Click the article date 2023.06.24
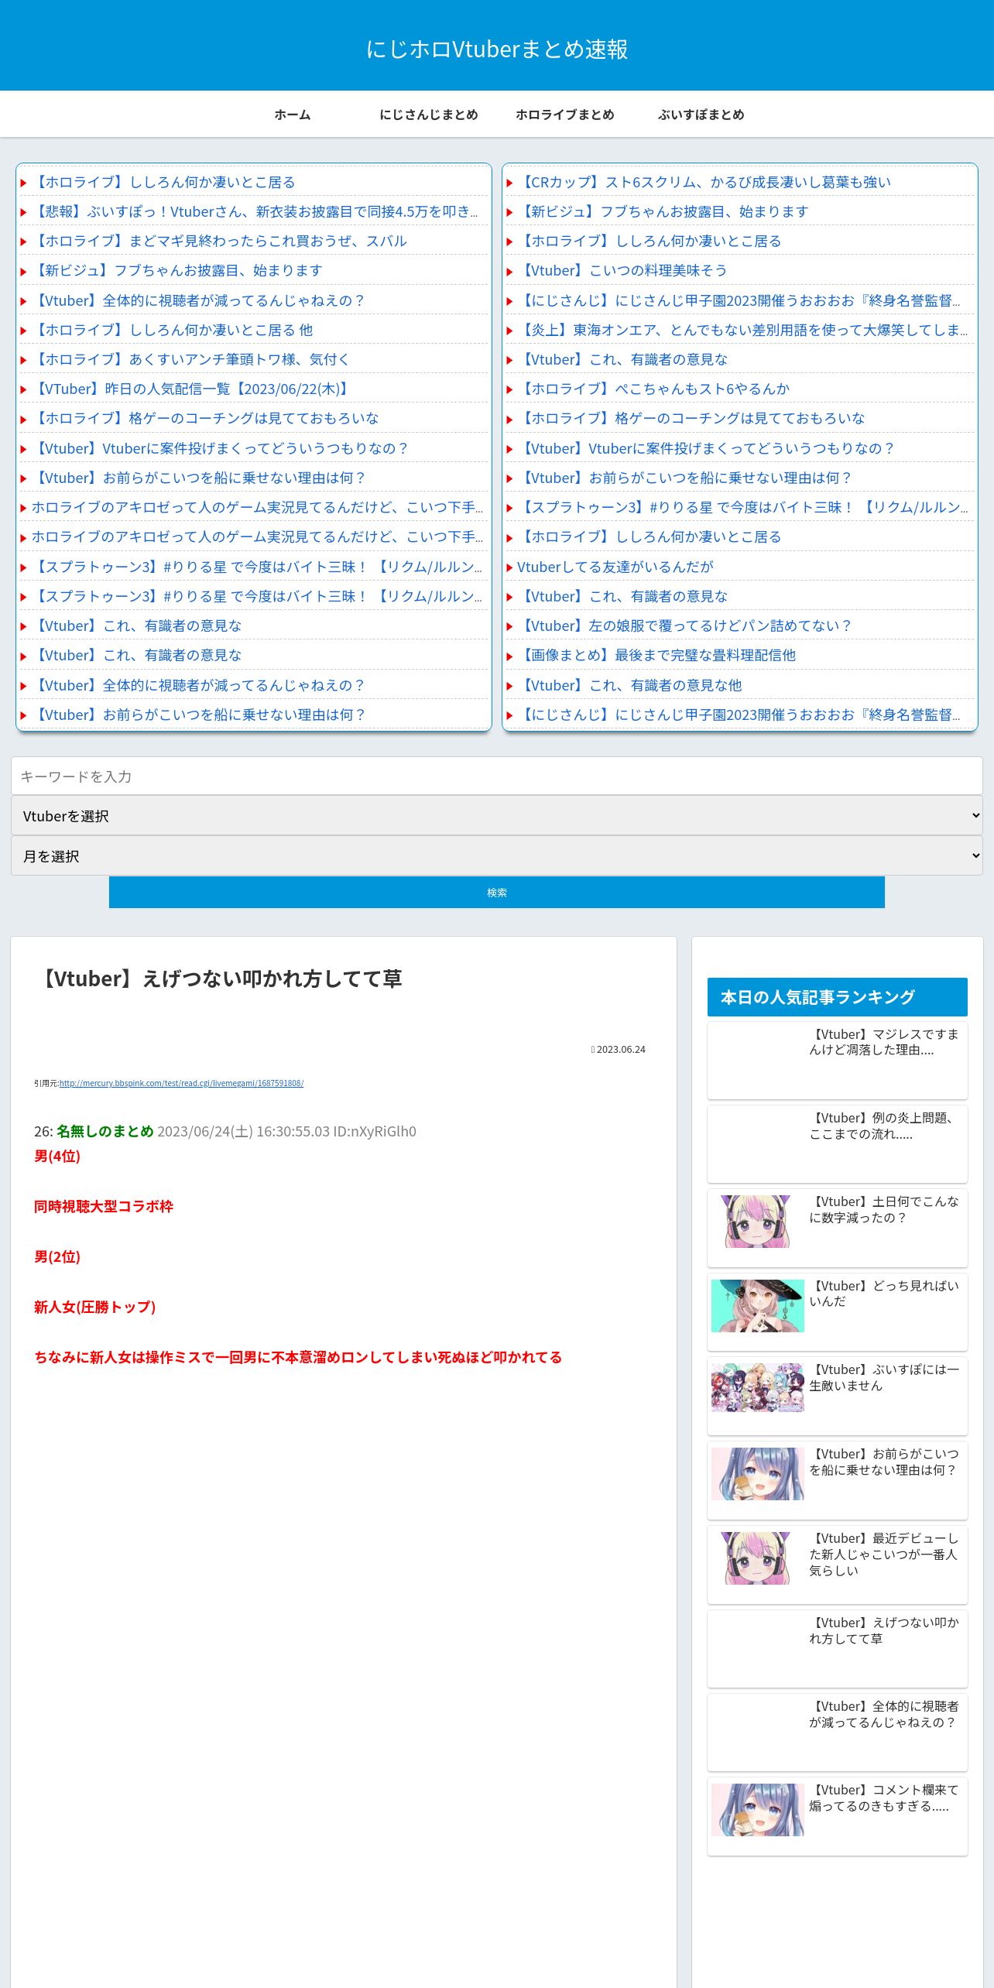The height and width of the screenshot is (1988, 994). 621,1049
